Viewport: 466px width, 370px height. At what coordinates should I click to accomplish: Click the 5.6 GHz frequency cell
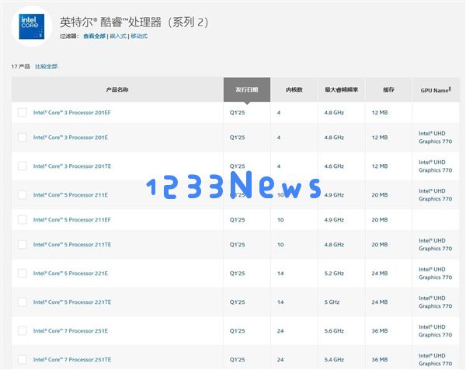(334, 330)
